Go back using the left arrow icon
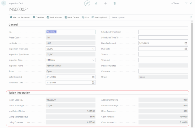Viewport: 195px width, 128px height. [x=3, y=3]
